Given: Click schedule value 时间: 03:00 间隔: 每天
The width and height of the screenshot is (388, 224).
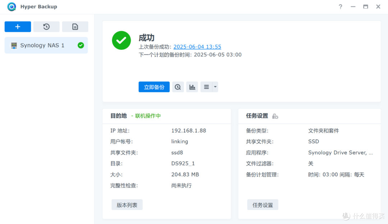Looking at the screenshot, I should point(336,175).
